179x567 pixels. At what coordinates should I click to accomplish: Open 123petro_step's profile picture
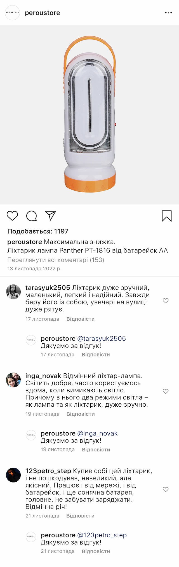pyautogui.click(x=13, y=475)
